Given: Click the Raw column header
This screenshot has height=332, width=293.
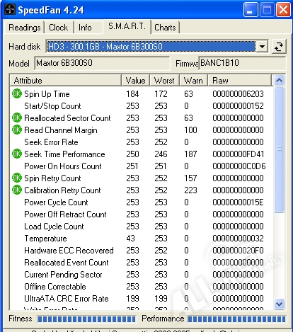Looking at the screenshot, I should [x=239, y=81].
